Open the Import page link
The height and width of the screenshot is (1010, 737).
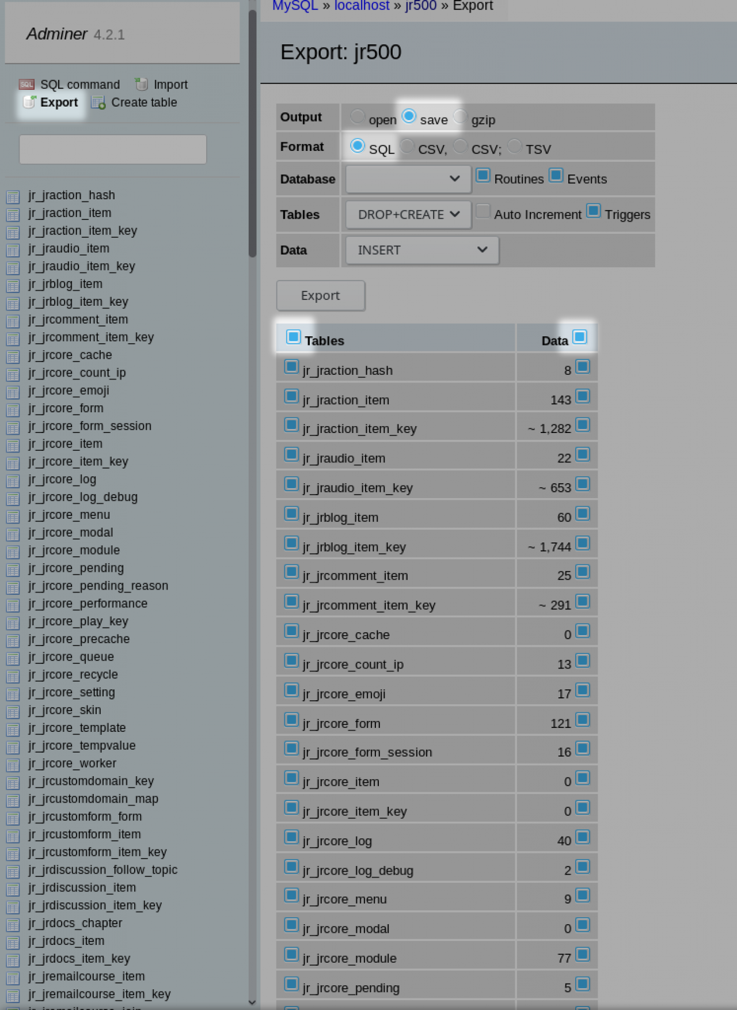tap(170, 85)
